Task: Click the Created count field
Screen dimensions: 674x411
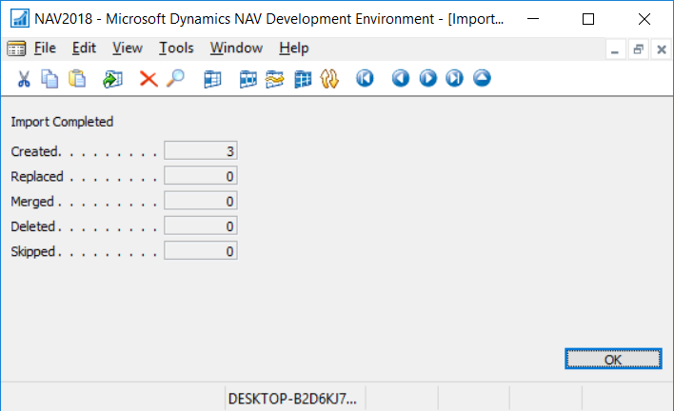Action: tap(200, 150)
